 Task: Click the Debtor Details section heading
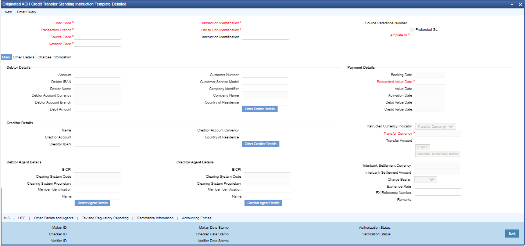coord(18,68)
